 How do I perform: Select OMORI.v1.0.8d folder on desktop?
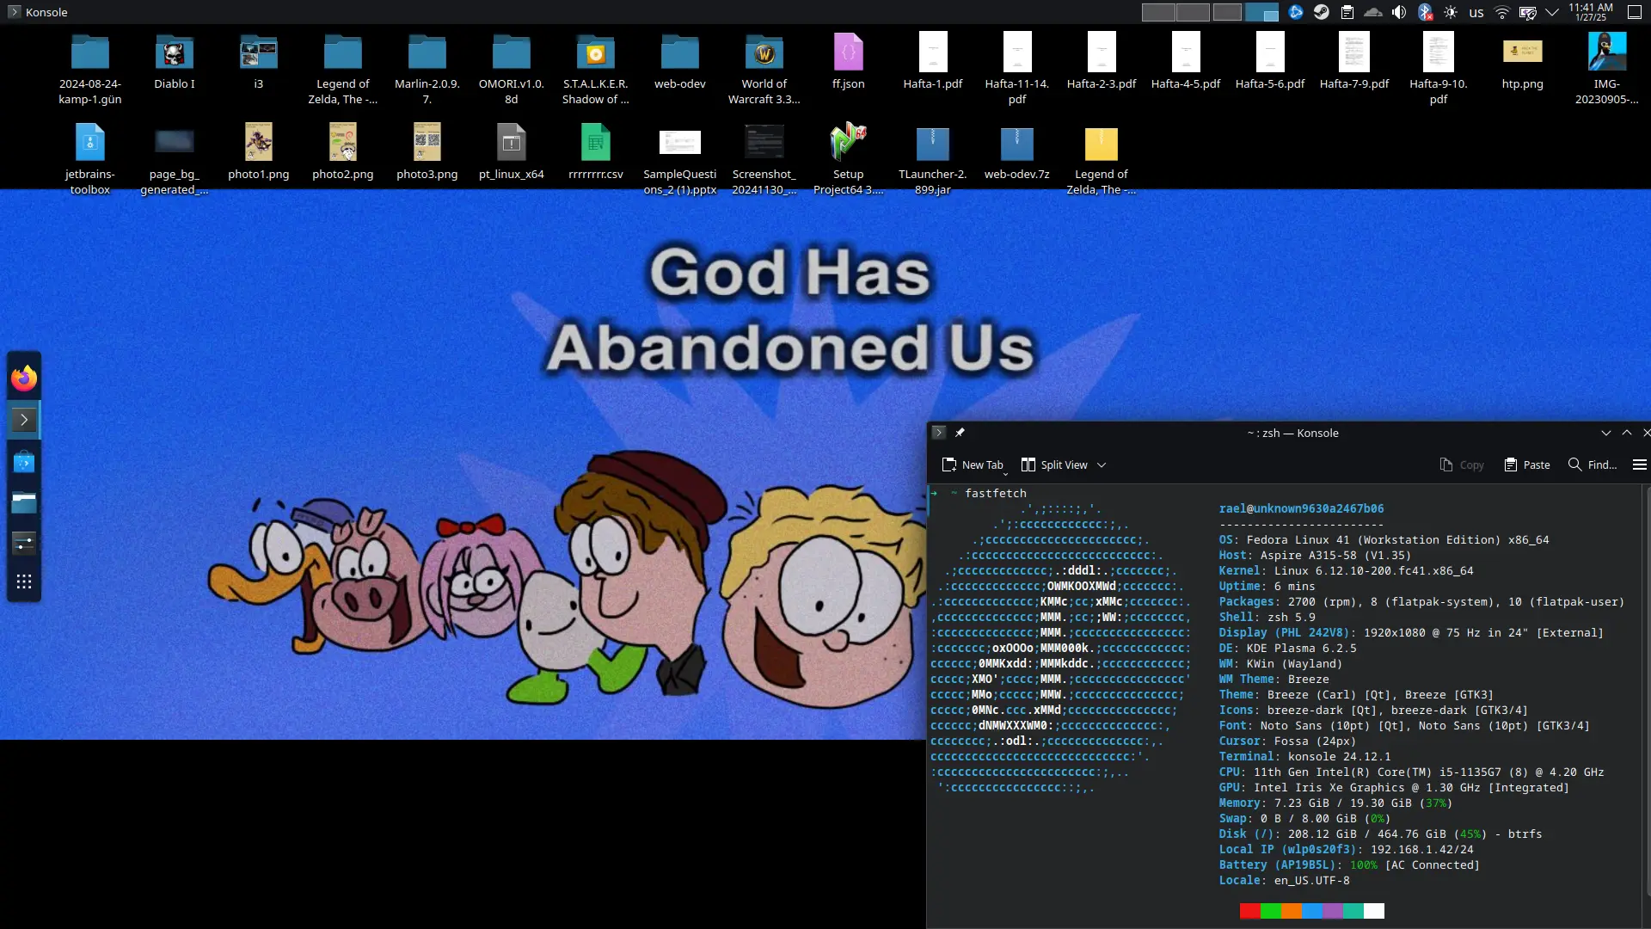click(x=512, y=69)
